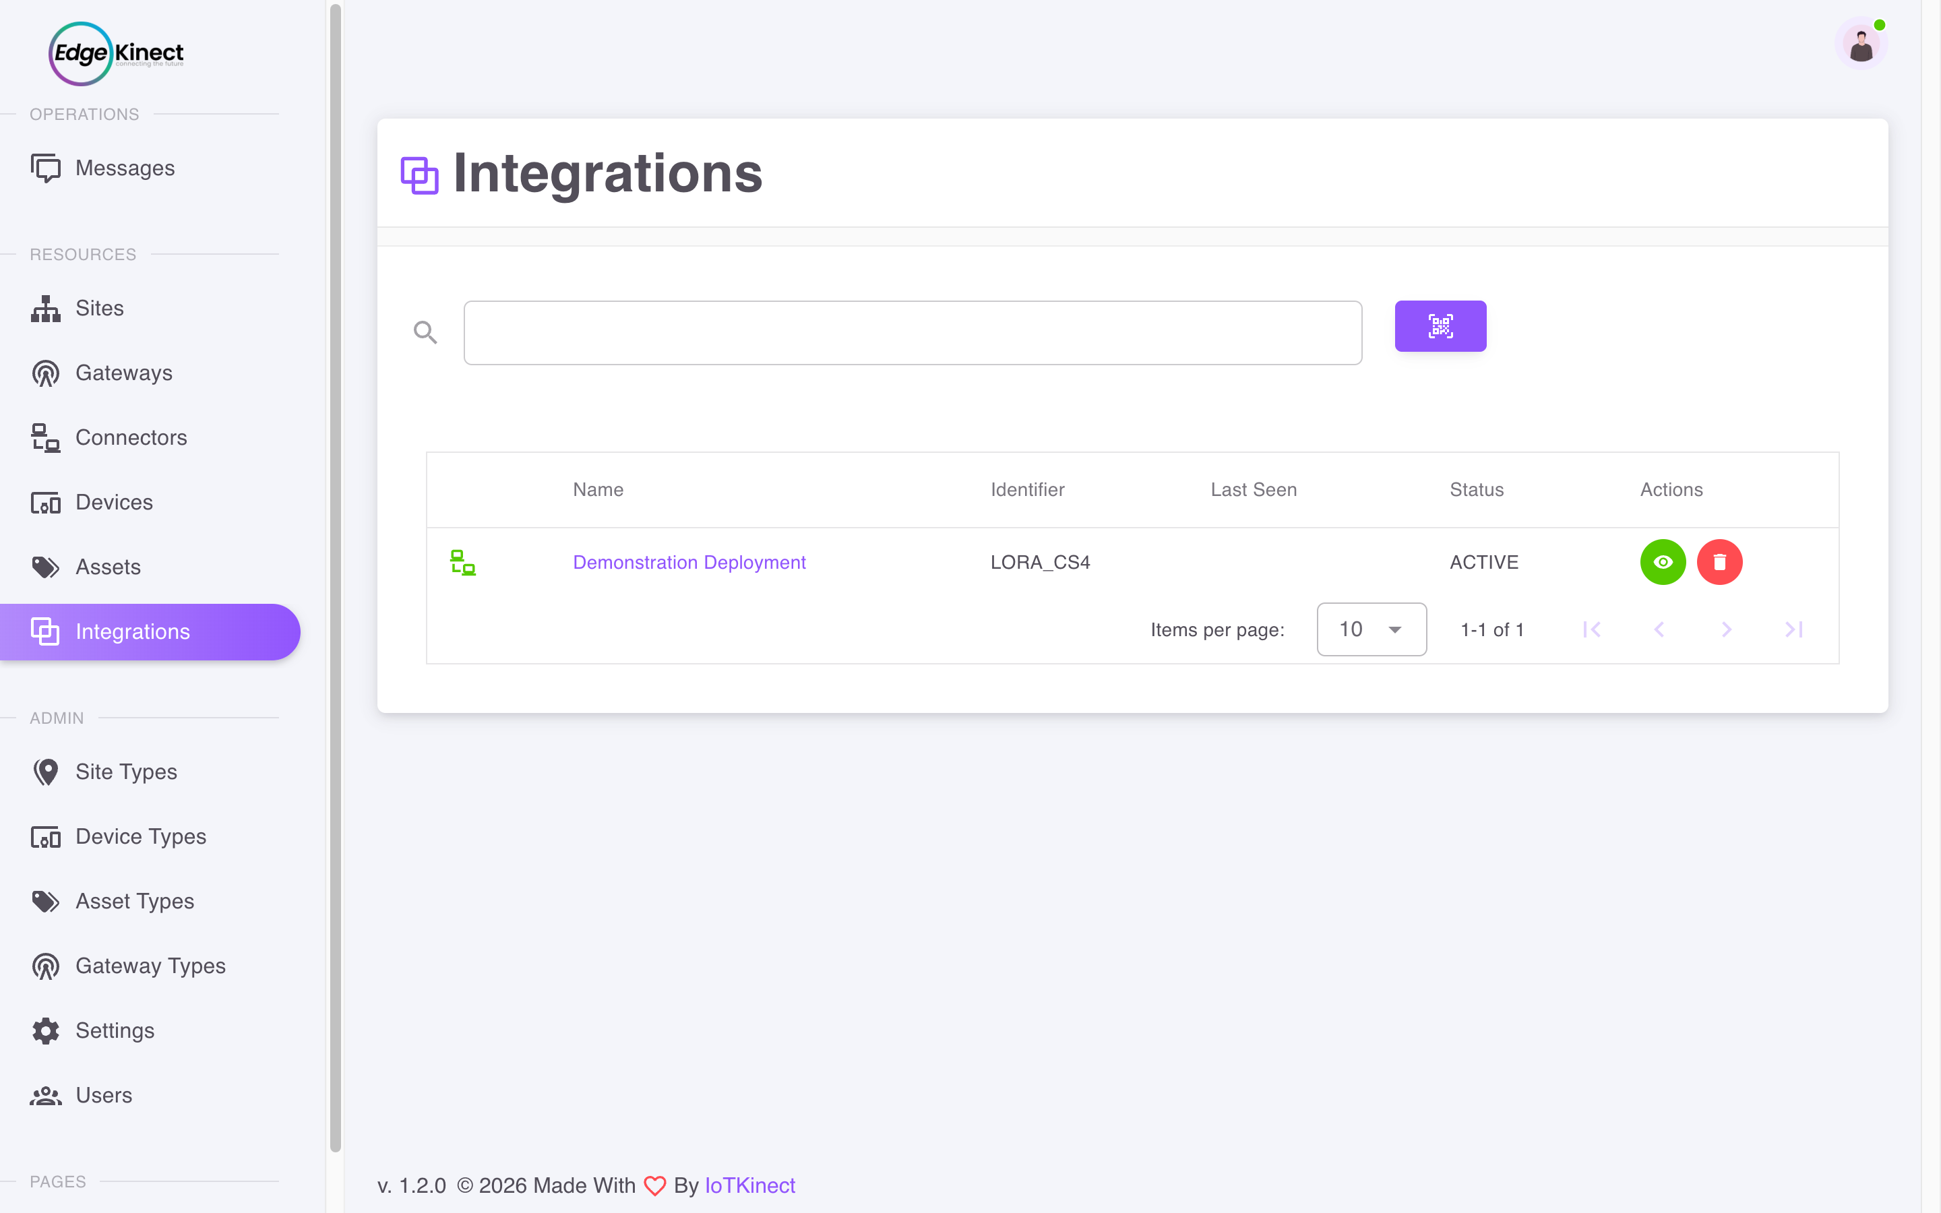1941x1213 pixels.
Task: Open Messages in the sidebar
Action: [x=151, y=168]
